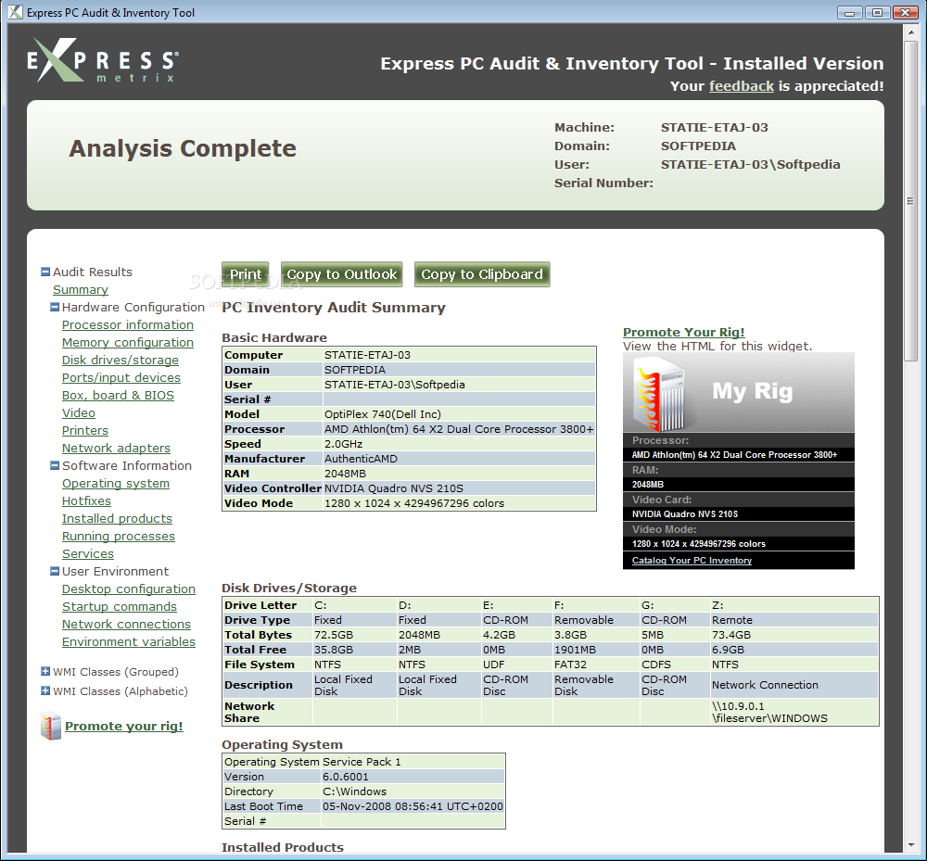Click Copy to Clipboard button
927x861 pixels.
(x=482, y=274)
